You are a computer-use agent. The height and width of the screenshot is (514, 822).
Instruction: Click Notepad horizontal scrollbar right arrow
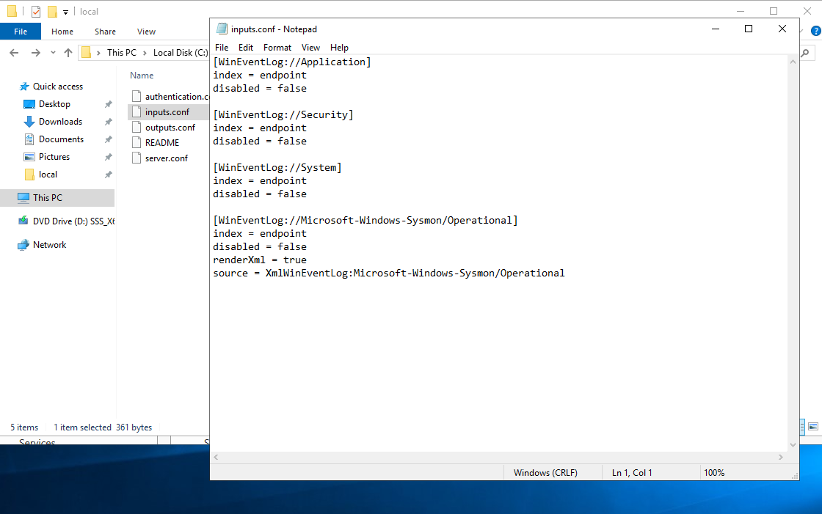781,457
